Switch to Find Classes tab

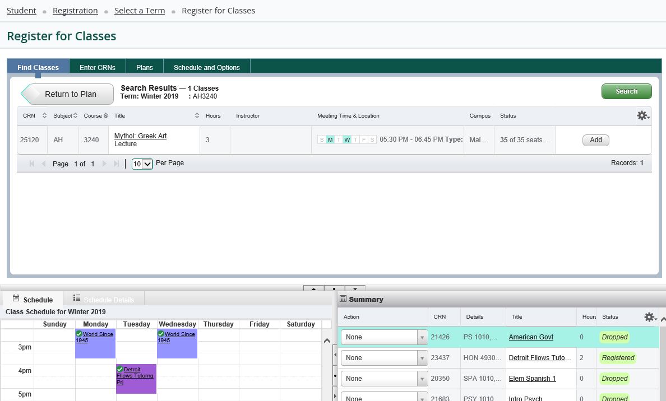click(38, 67)
